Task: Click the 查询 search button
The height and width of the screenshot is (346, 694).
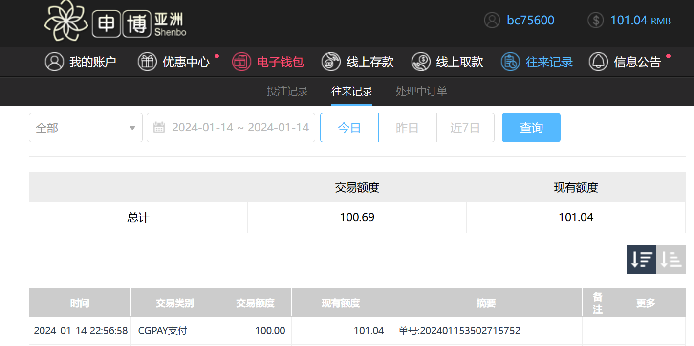Action: [x=531, y=128]
